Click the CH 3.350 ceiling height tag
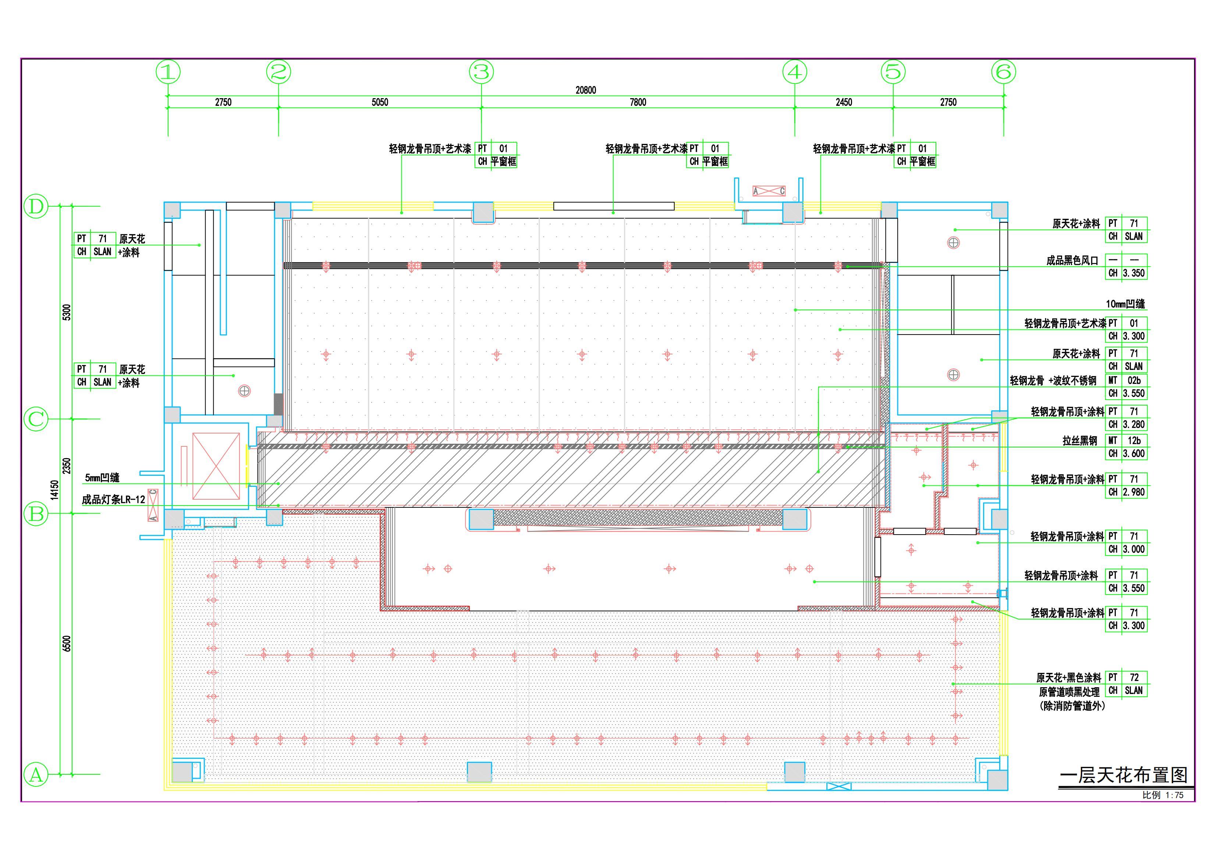The height and width of the screenshot is (860, 1217). [1126, 274]
